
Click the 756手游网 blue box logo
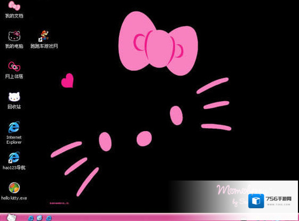[x=256, y=201]
